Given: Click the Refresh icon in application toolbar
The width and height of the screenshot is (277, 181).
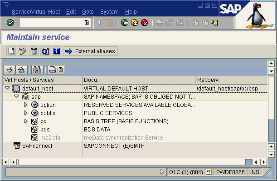Looking at the screenshot, I should 45,51.
